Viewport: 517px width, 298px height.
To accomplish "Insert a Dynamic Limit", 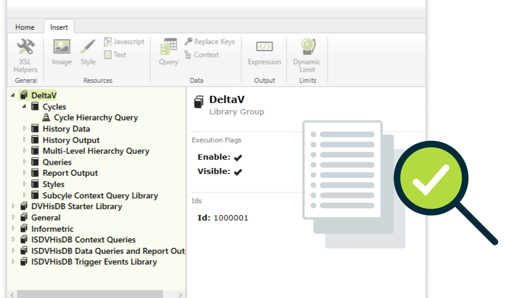I will click(x=307, y=55).
